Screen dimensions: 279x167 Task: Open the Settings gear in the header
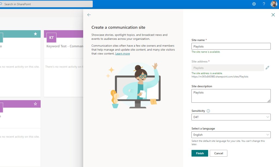pos(254,4)
